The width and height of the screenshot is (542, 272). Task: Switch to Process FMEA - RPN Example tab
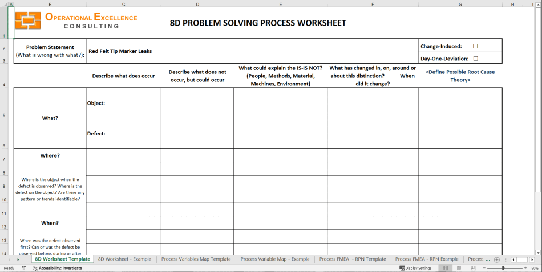[427, 259]
